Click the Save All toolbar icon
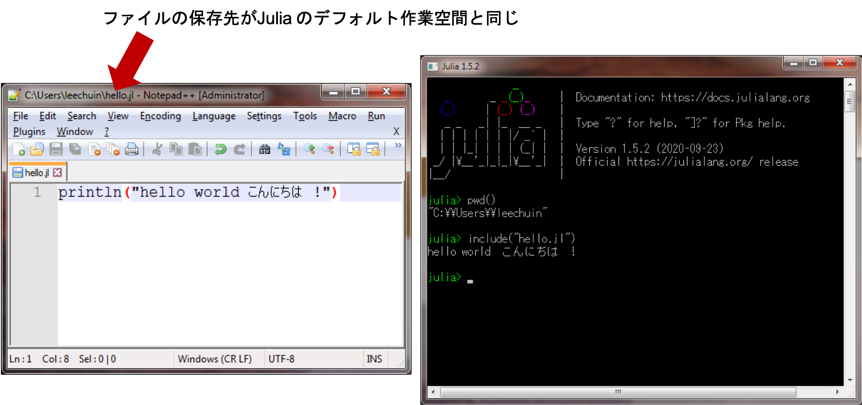 75,149
